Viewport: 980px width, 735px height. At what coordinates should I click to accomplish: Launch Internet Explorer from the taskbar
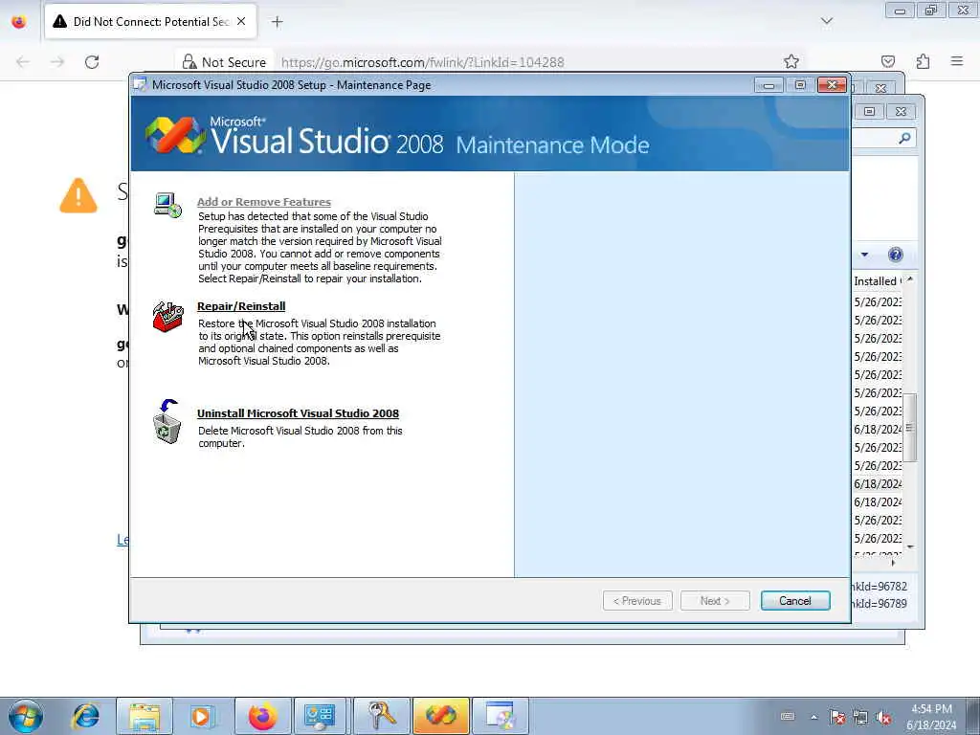(x=86, y=716)
